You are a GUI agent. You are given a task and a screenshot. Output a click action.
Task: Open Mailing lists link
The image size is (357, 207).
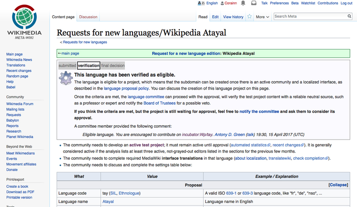(15, 109)
